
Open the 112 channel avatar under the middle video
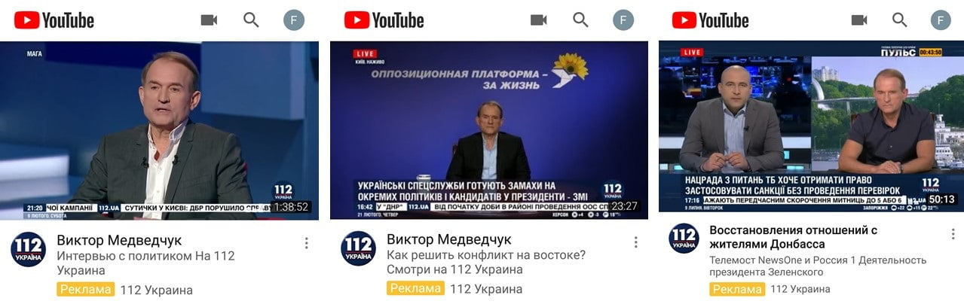click(x=359, y=249)
